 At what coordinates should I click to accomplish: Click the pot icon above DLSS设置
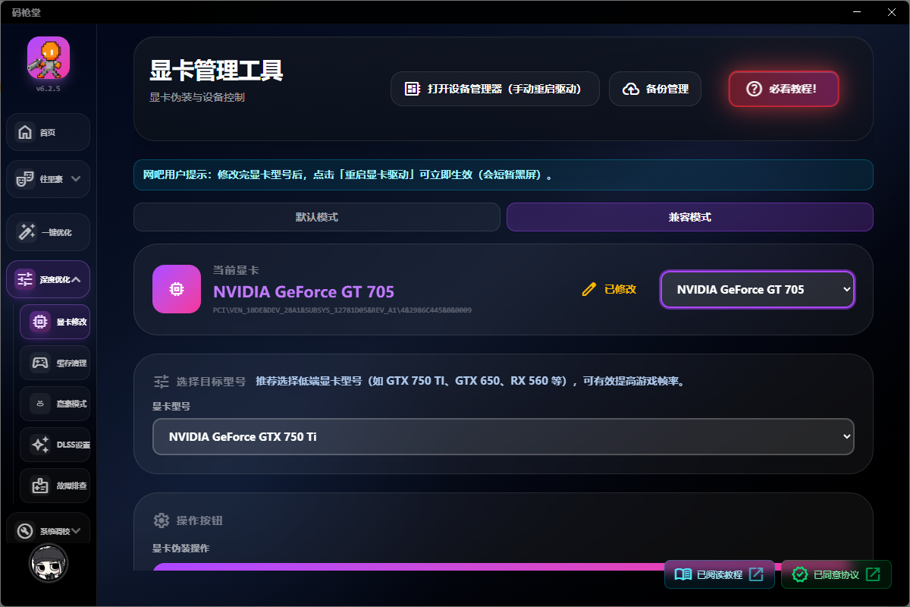pyautogui.click(x=39, y=404)
